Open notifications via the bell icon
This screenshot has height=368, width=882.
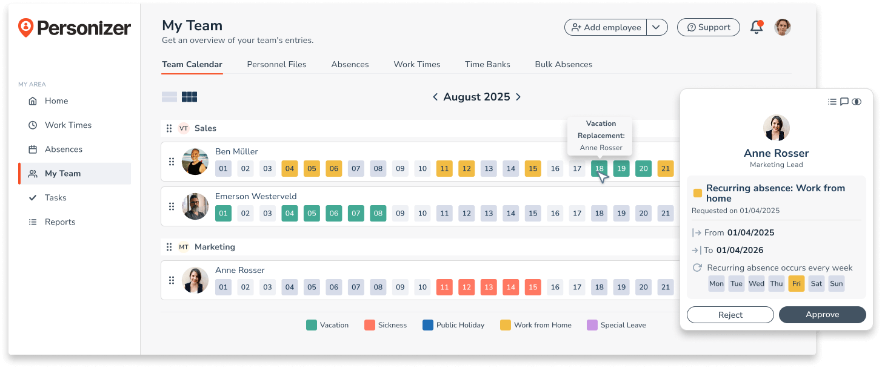[756, 27]
